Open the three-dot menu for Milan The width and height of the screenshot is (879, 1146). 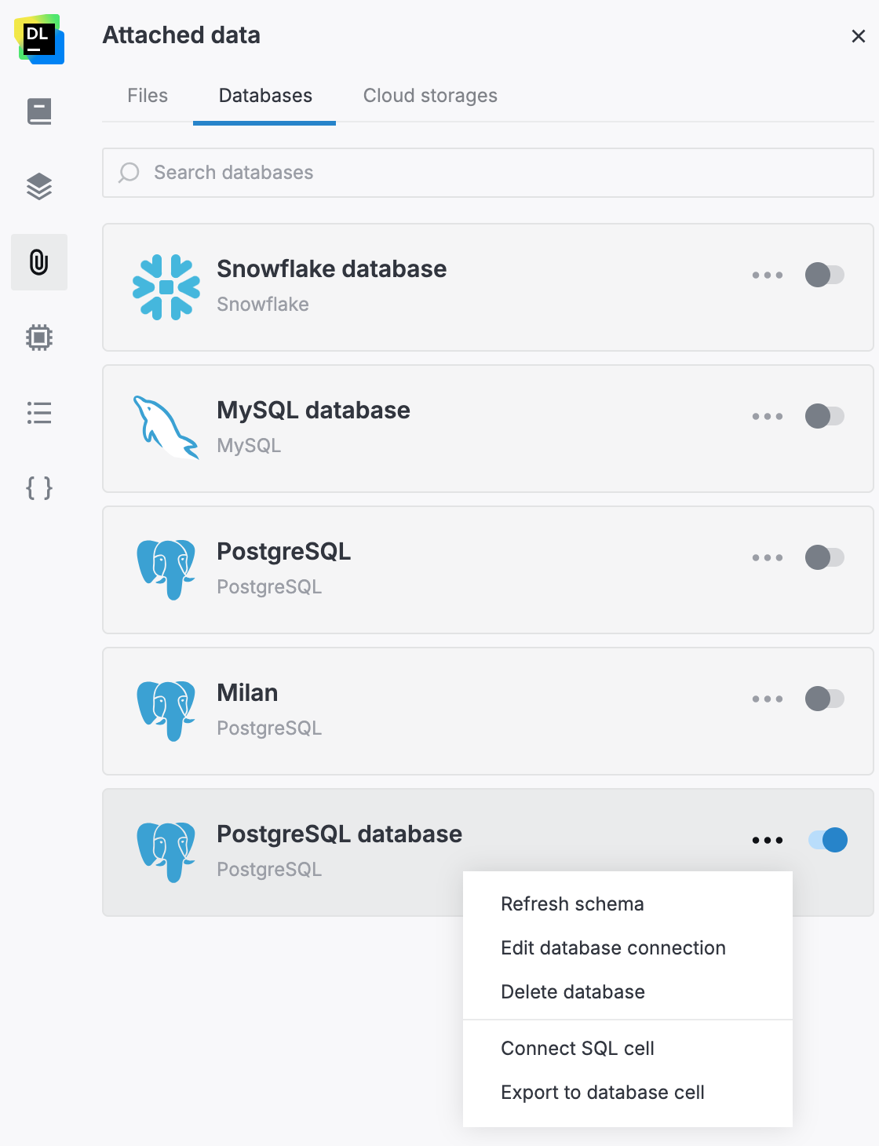[767, 699]
